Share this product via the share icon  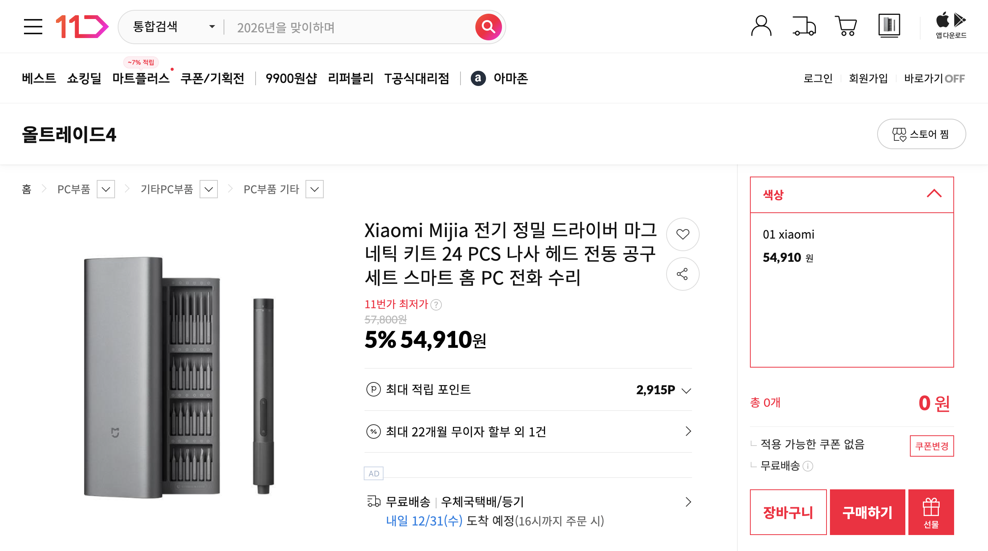(x=682, y=274)
